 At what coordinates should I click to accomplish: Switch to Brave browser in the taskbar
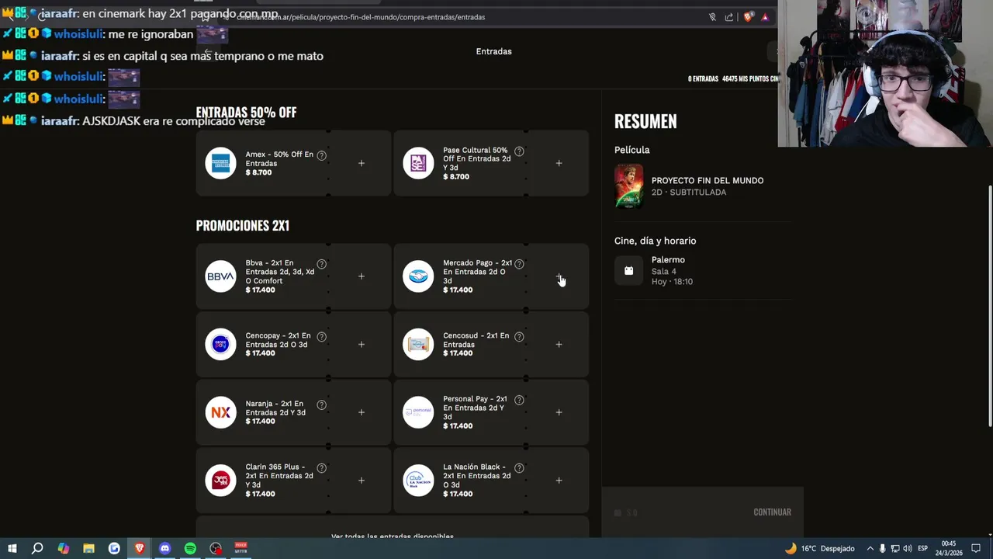click(140, 548)
